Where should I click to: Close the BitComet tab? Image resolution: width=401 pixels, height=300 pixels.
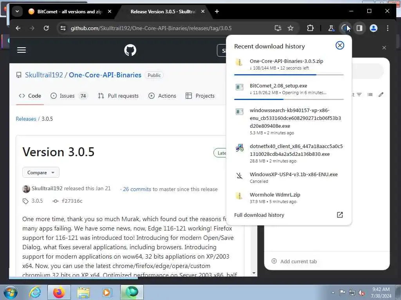(110, 11)
